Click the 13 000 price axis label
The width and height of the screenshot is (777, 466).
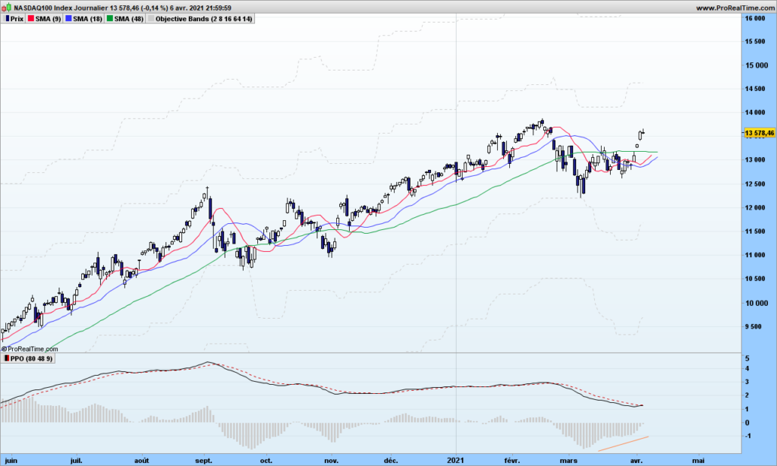coord(755,160)
